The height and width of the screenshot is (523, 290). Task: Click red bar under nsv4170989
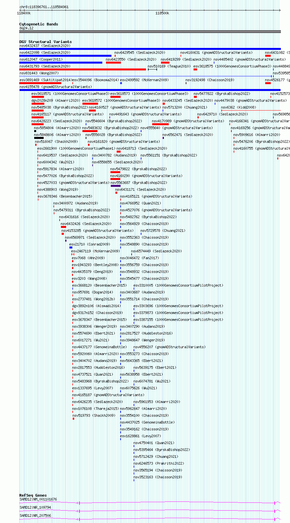point(160,124)
